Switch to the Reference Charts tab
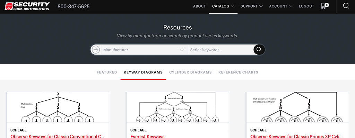This screenshot has height=138, width=355. coord(238,72)
